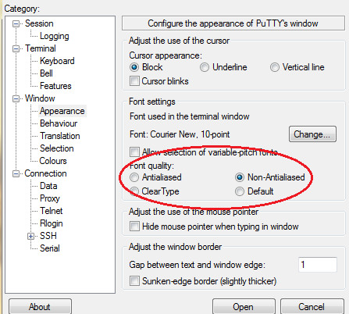The image size is (349, 314).
Task: Collapse the Window category node
Action: pos(16,99)
